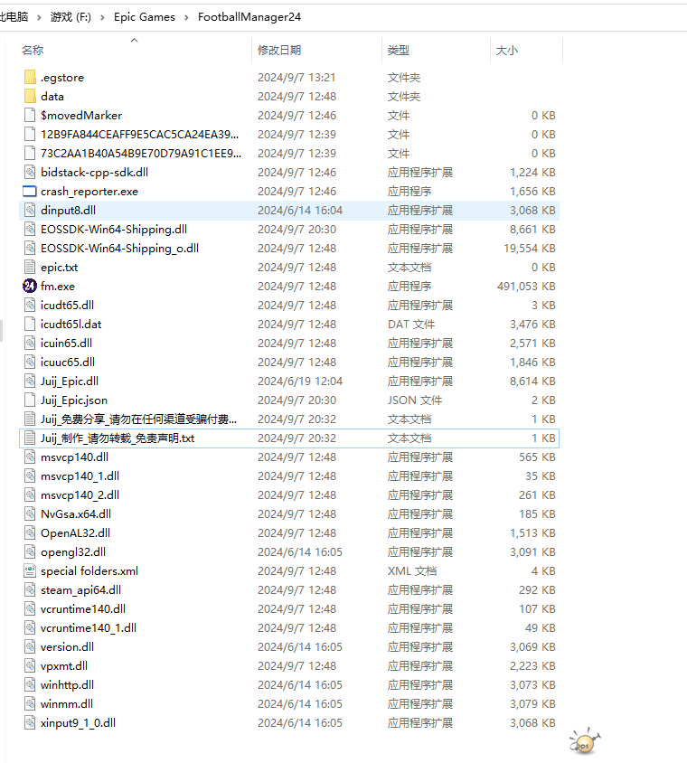Click the Juij_Epic.dll file icon

[x=30, y=381]
